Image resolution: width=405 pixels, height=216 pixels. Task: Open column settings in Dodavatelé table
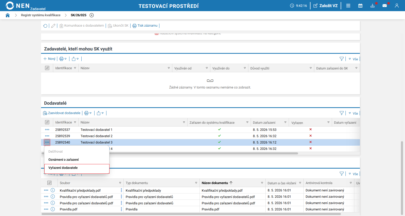pyautogui.click(x=47, y=122)
